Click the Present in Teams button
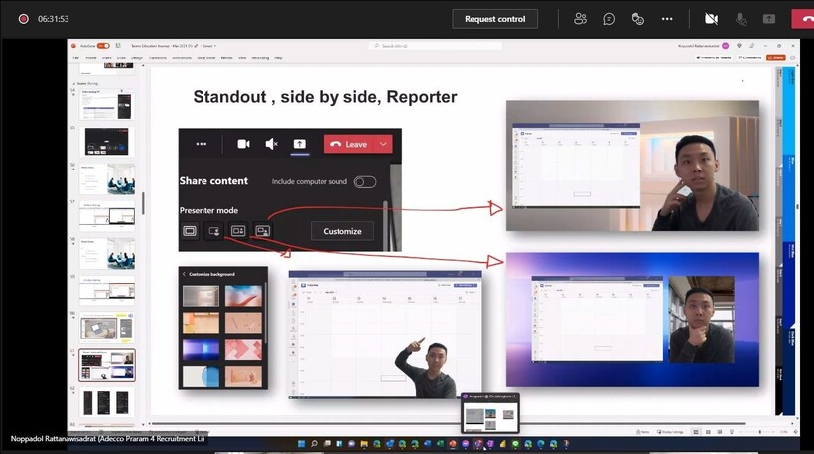 pyautogui.click(x=714, y=57)
